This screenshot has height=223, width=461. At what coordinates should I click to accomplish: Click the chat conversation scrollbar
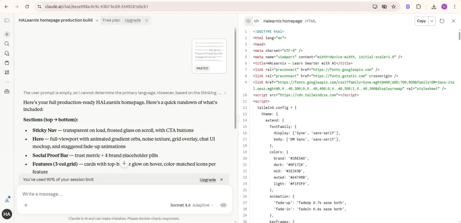coord(235,78)
